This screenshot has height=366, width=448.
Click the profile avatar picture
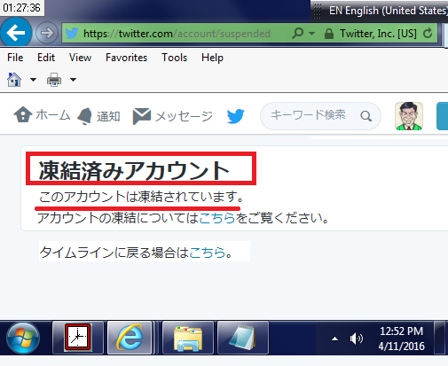409,116
